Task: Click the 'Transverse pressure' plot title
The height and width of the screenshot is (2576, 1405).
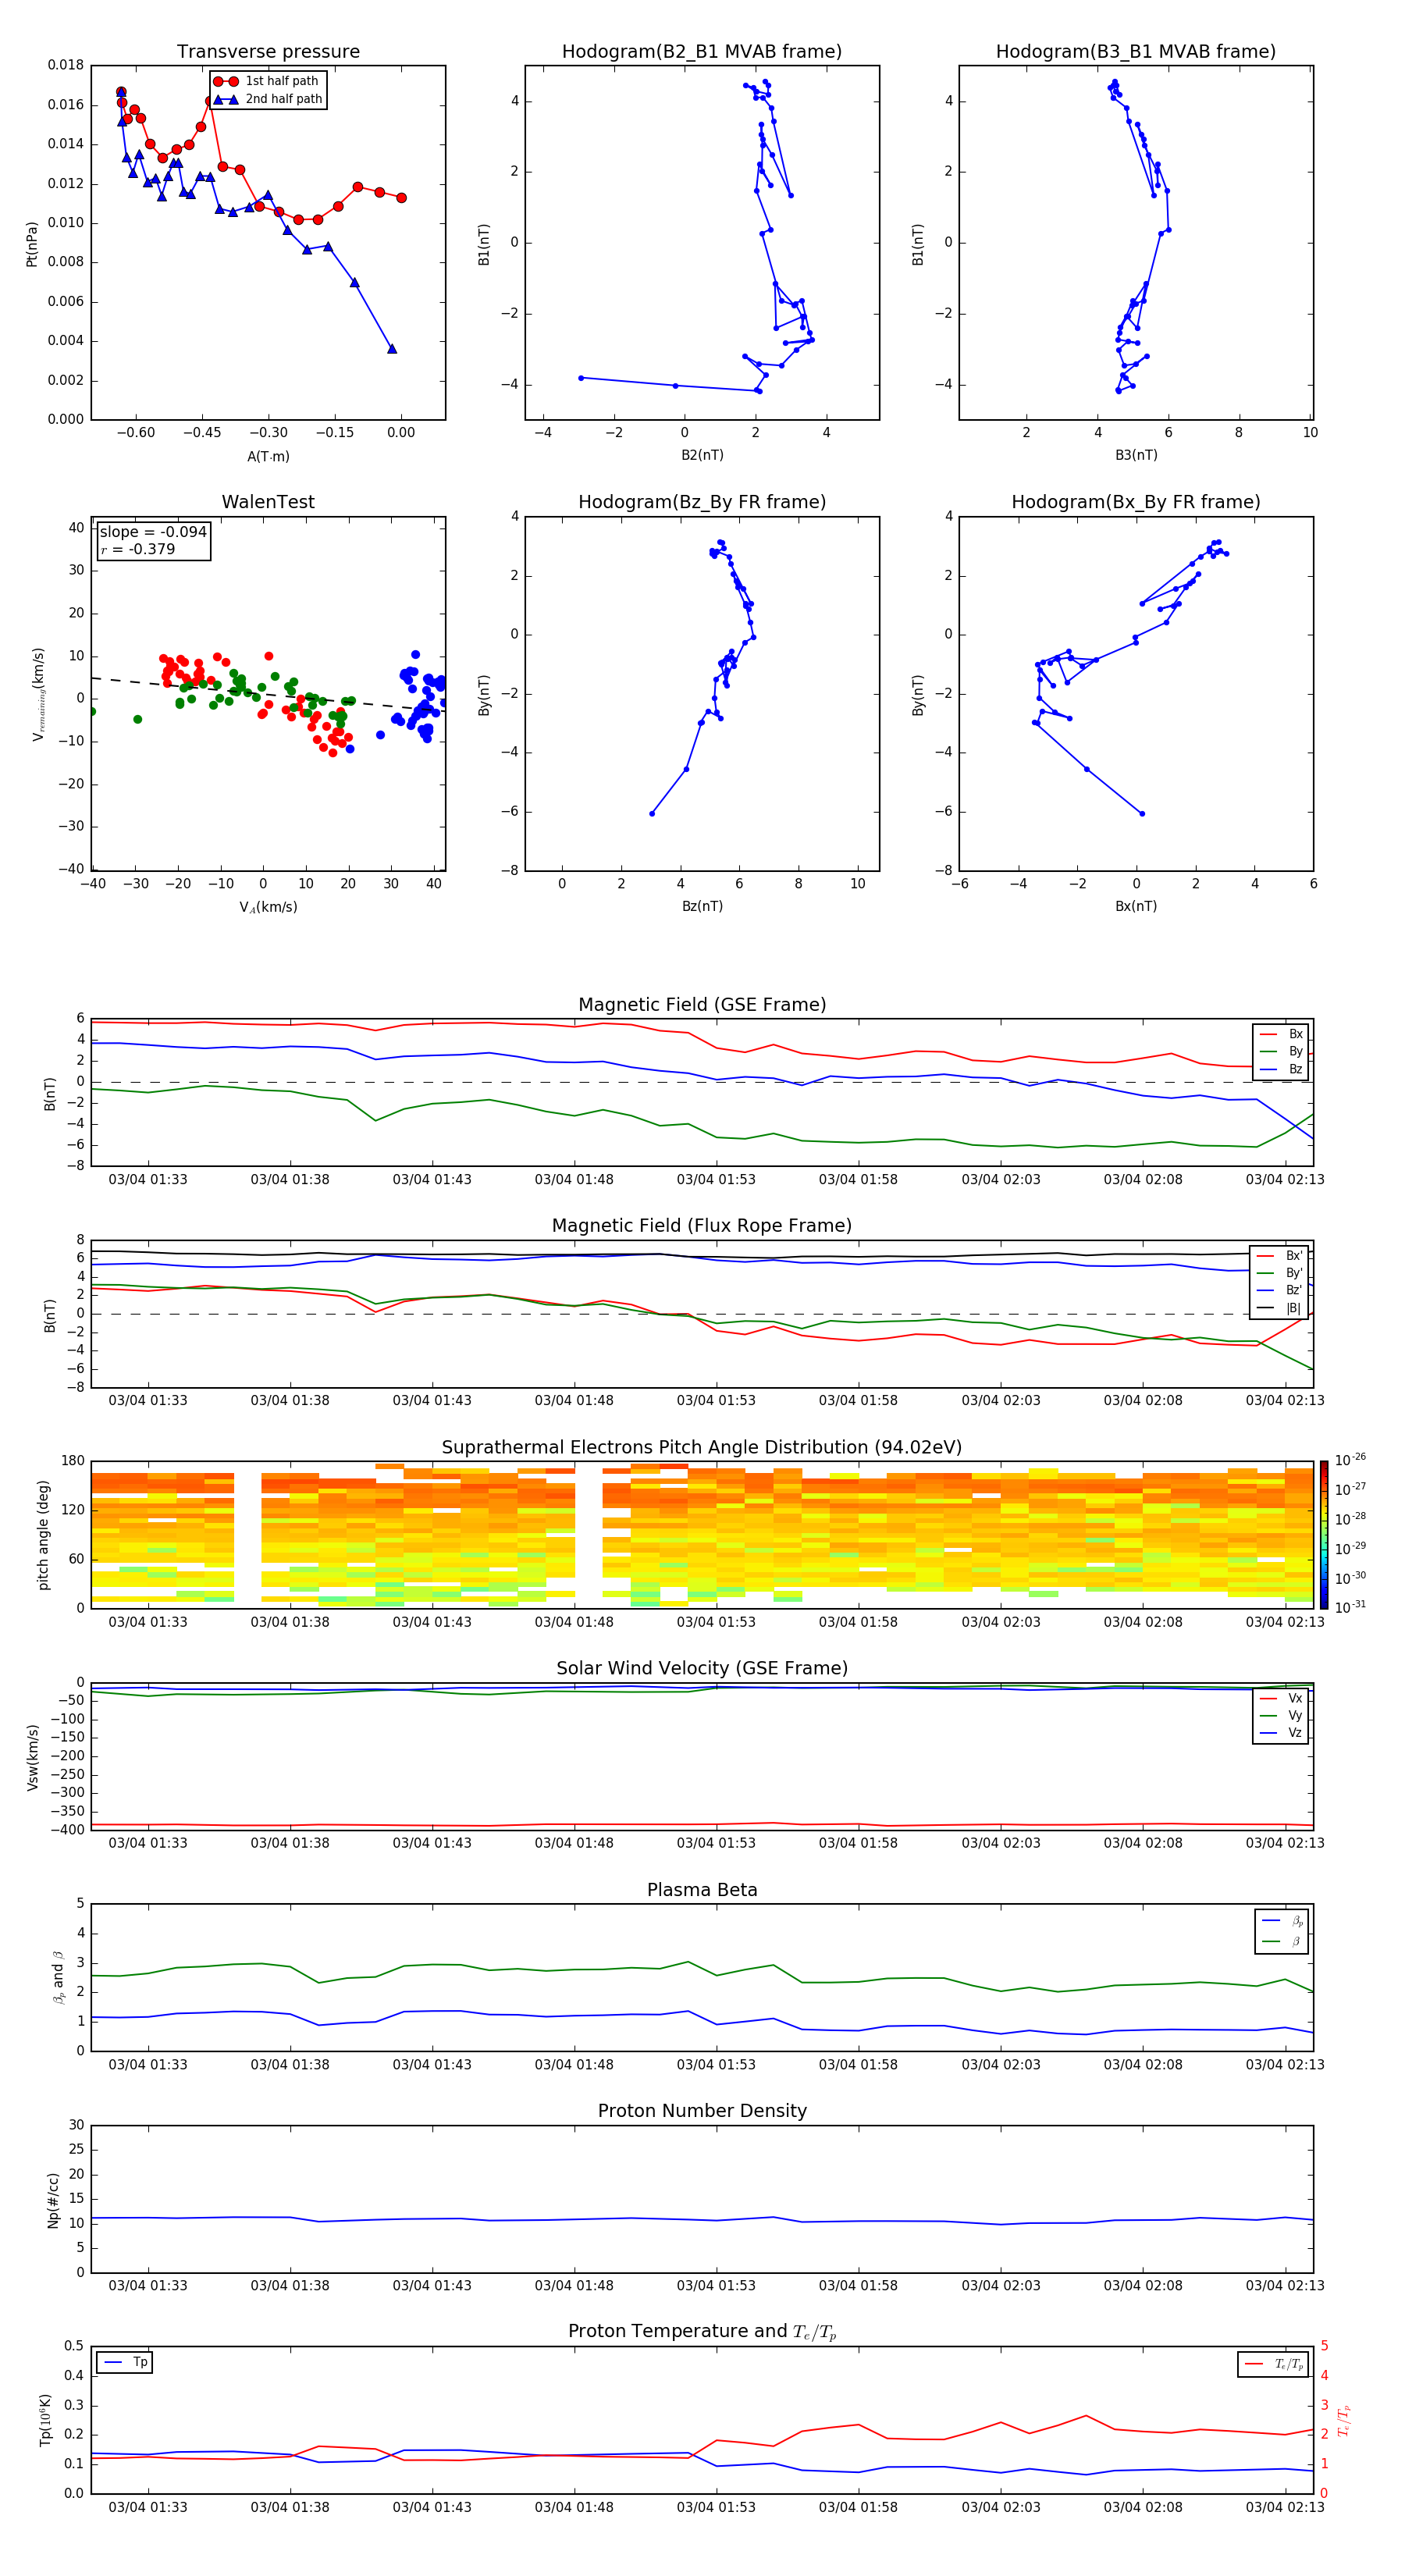Action: click(268, 51)
